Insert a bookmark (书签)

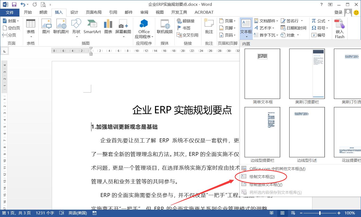coord(184,28)
